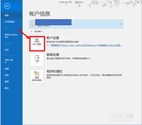
Task: Open link to get Outlook mobile app
Action: click(86, 45)
